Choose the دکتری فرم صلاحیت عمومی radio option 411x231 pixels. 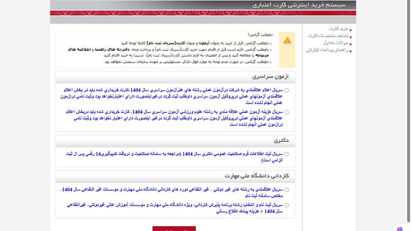(x=286, y=154)
